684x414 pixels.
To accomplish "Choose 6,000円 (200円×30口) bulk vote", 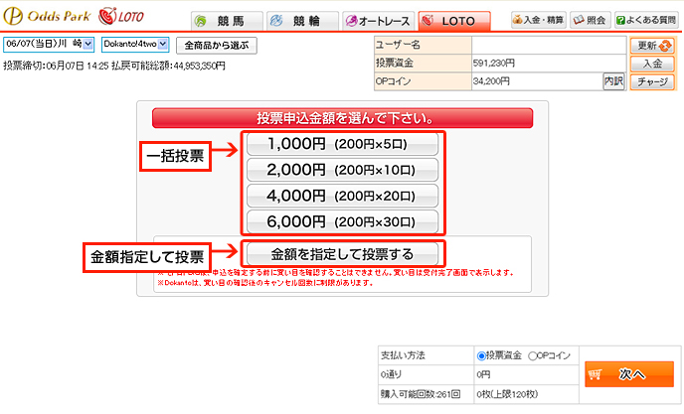I will 342,221.
